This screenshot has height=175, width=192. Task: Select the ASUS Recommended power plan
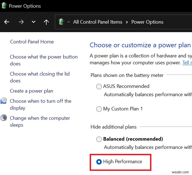pyautogui.click(x=99, y=87)
